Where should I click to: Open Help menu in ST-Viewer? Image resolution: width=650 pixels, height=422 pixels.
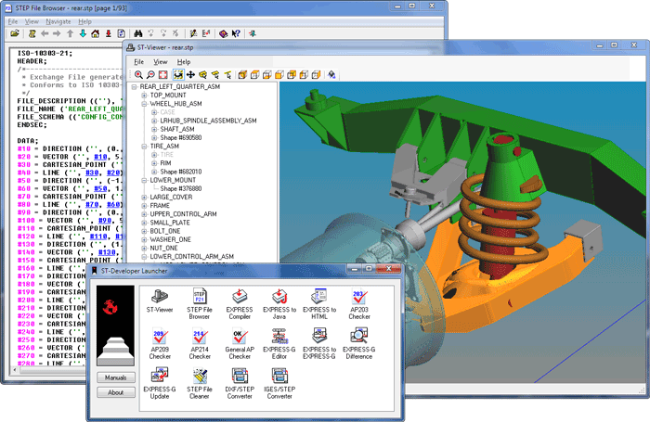coord(184,62)
